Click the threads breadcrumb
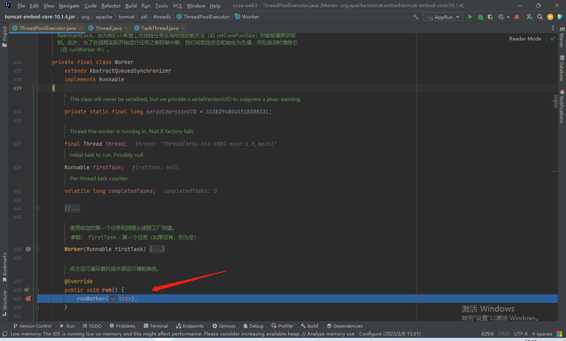The image size is (566, 341). pos(162,16)
